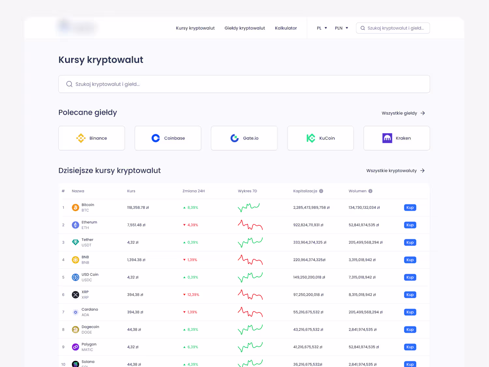
Task: Click the arrow next to Wszystkie kryptowaluty
Action: [x=422, y=171]
